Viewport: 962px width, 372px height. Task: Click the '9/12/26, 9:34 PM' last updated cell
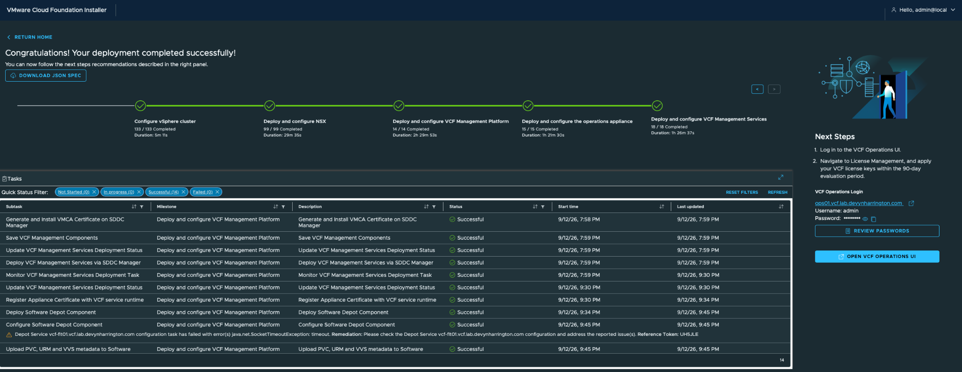(698, 300)
